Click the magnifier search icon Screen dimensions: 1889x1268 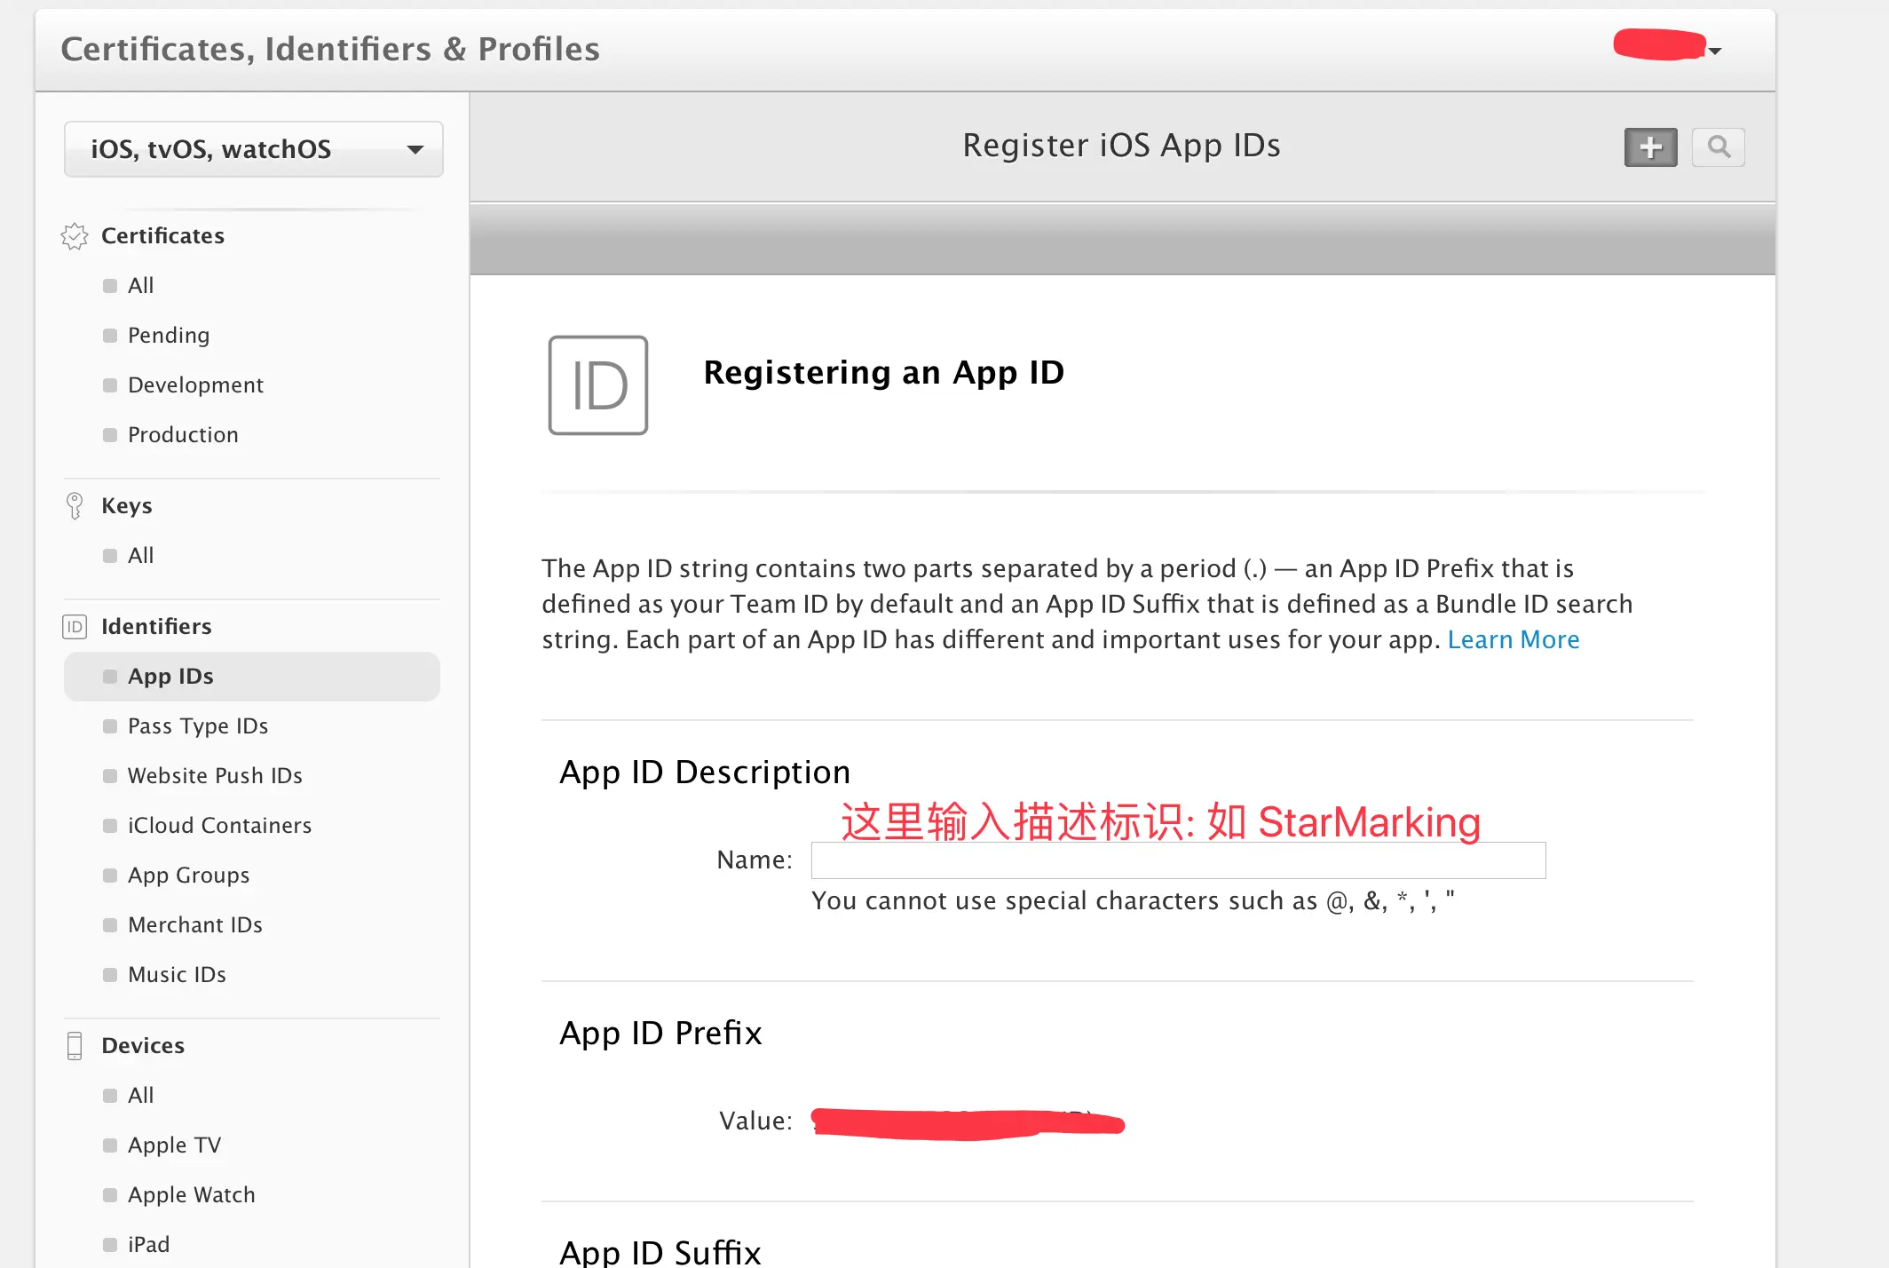(1719, 147)
